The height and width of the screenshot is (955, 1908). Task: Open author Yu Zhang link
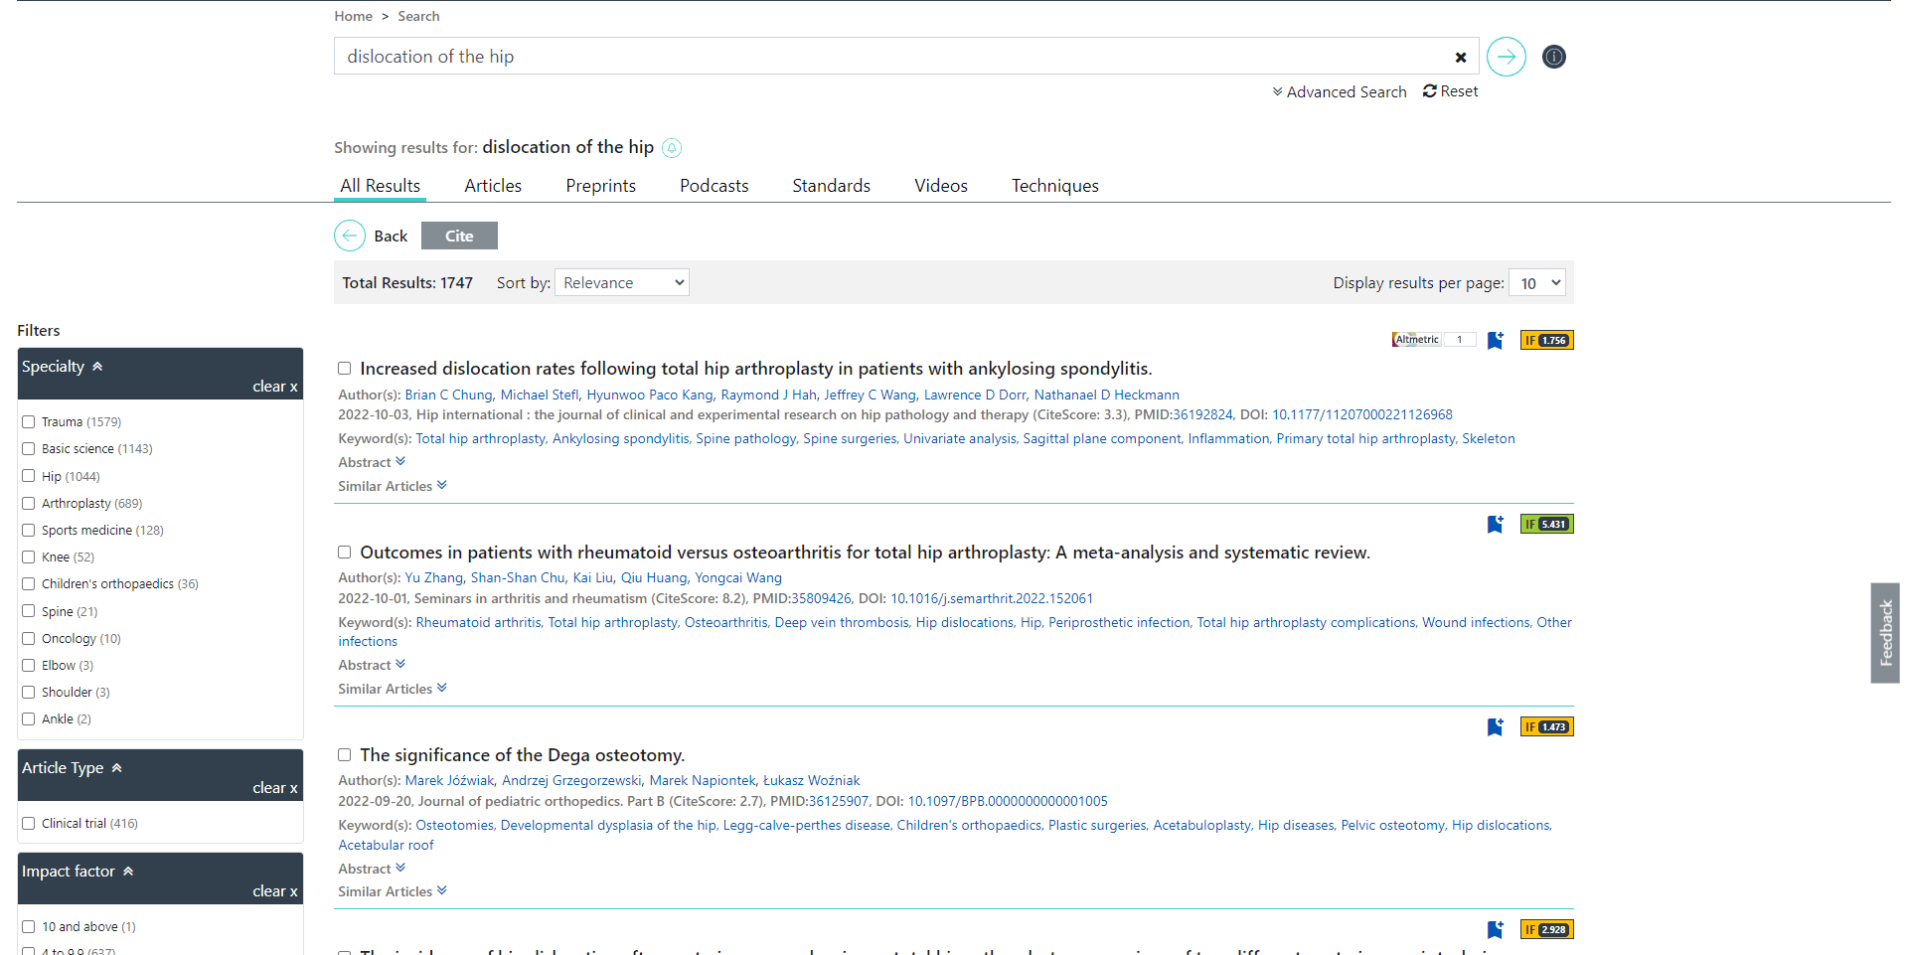[x=433, y=577]
